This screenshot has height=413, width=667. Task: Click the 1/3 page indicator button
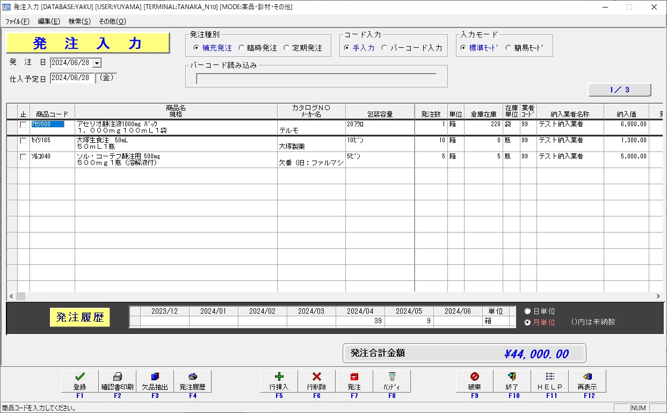[620, 90]
